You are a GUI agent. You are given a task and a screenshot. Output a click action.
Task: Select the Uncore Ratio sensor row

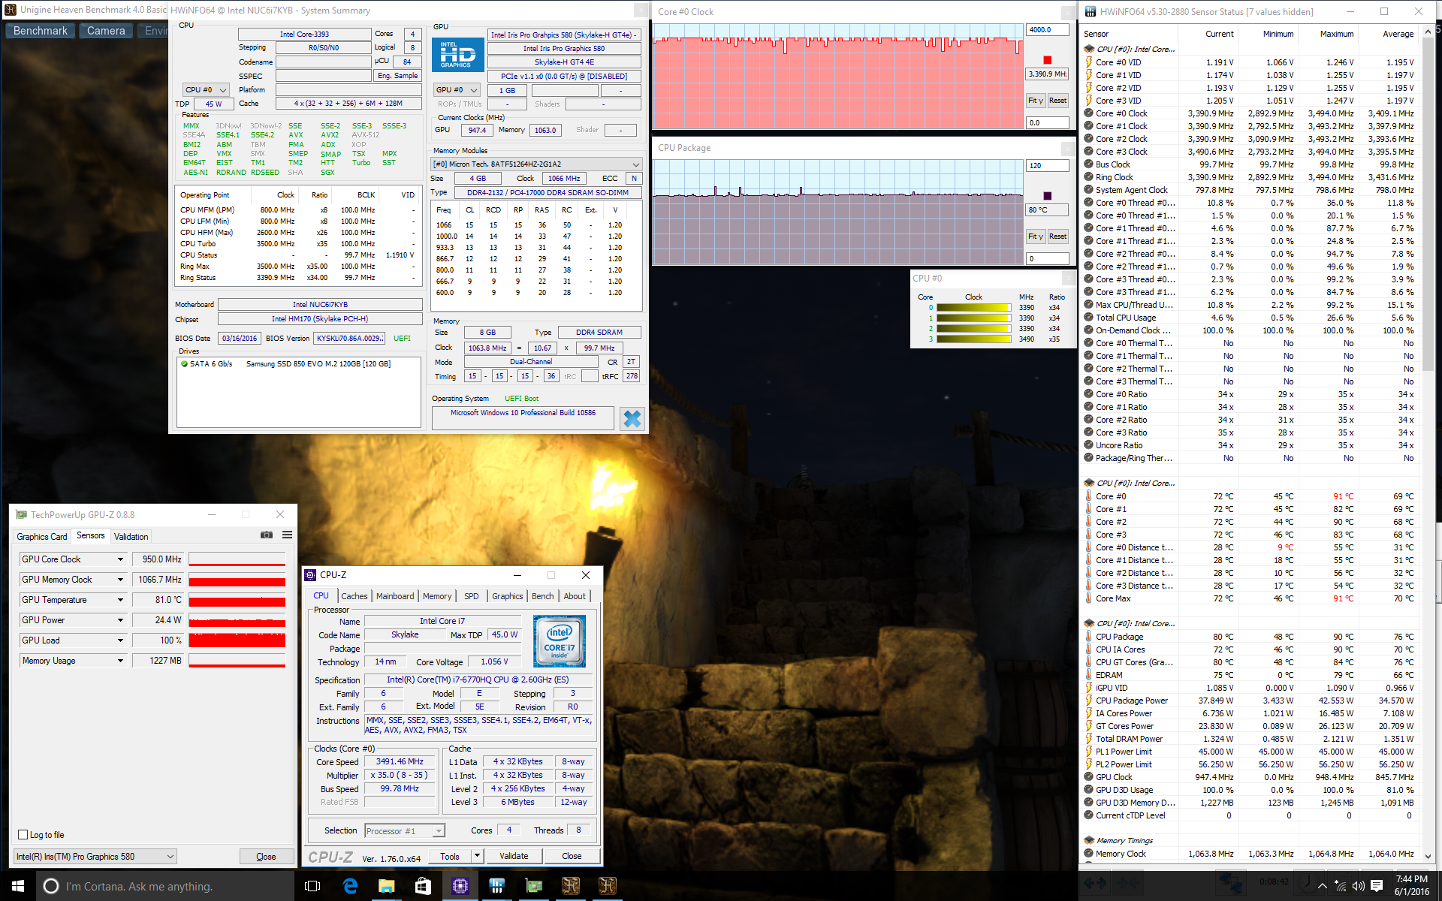tap(1250, 445)
